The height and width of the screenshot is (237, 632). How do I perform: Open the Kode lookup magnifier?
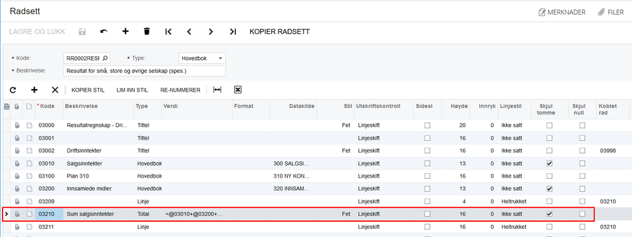106,58
